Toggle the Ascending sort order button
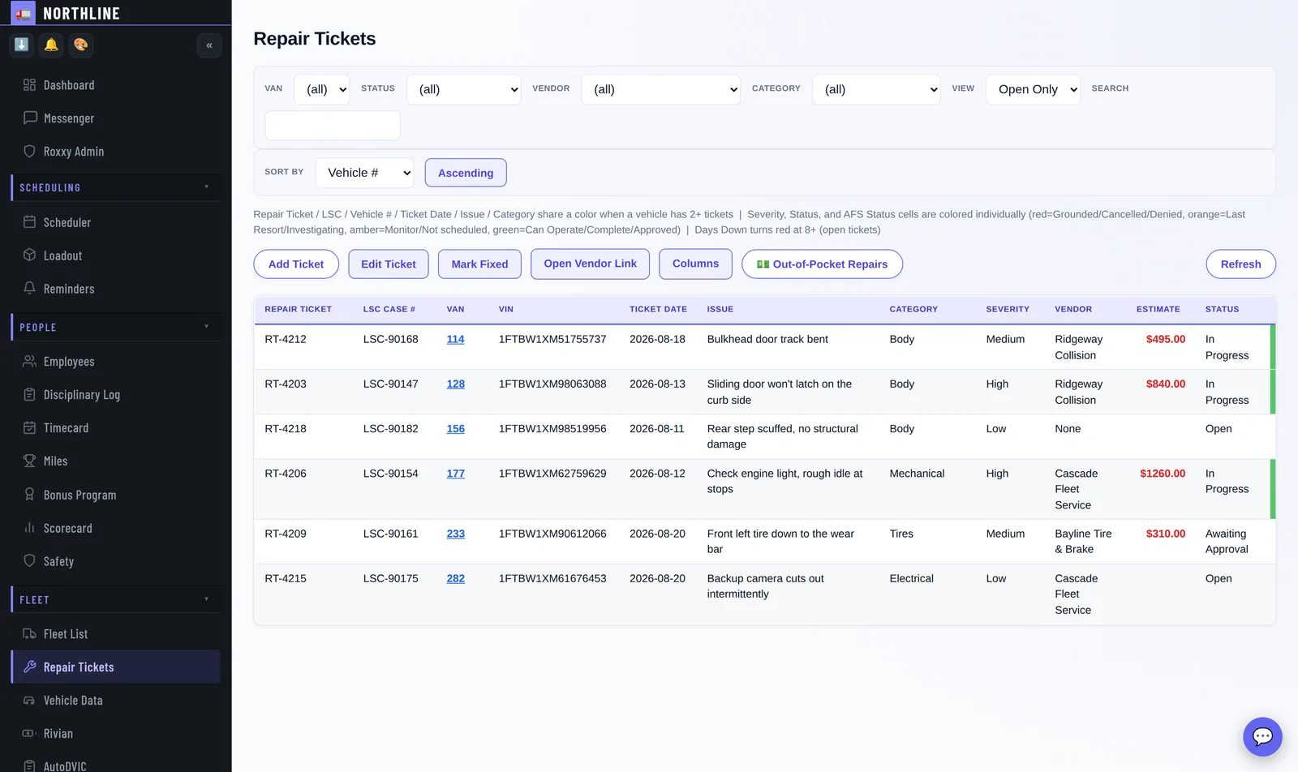 tap(466, 173)
